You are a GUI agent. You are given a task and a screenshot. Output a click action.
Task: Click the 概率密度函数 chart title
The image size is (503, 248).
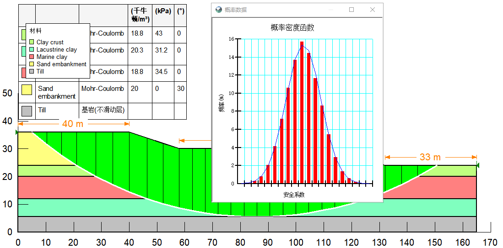tap(292, 28)
